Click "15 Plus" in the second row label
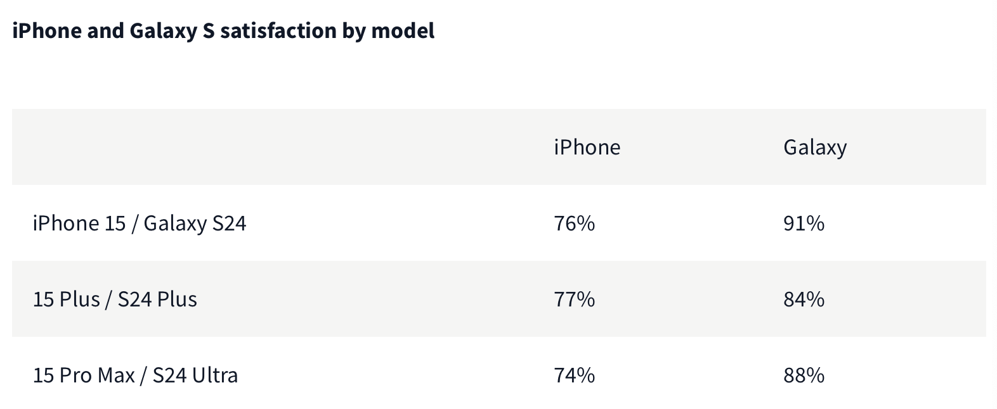The width and height of the screenshot is (997, 409). (66, 299)
